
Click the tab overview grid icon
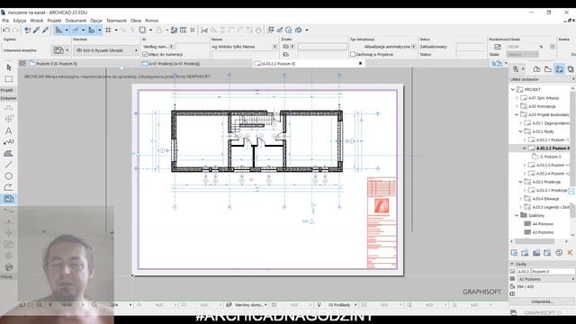point(22,63)
